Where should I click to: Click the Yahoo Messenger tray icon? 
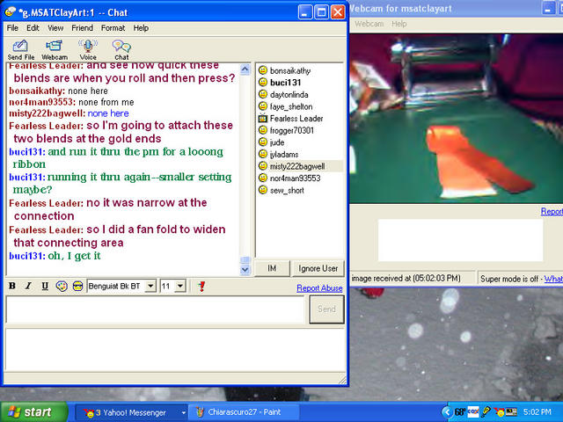pyautogui.click(x=499, y=412)
